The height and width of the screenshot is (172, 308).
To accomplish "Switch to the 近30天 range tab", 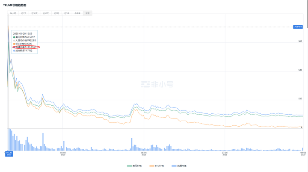I will 34,13.
